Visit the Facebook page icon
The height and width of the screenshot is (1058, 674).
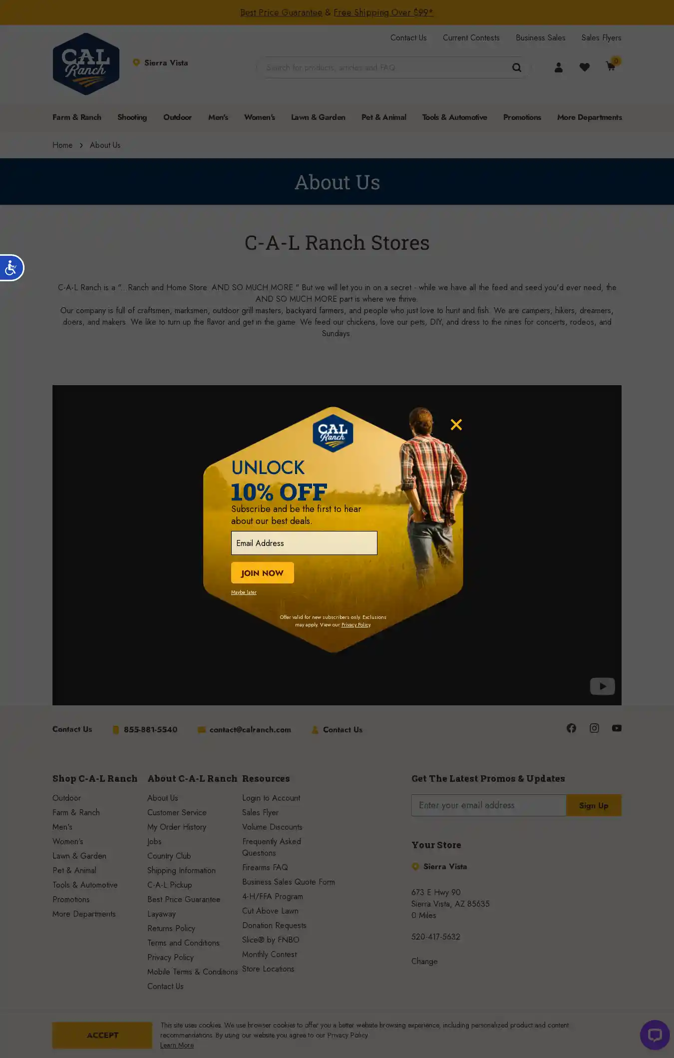pyautogui.click(x=571, y=728)
